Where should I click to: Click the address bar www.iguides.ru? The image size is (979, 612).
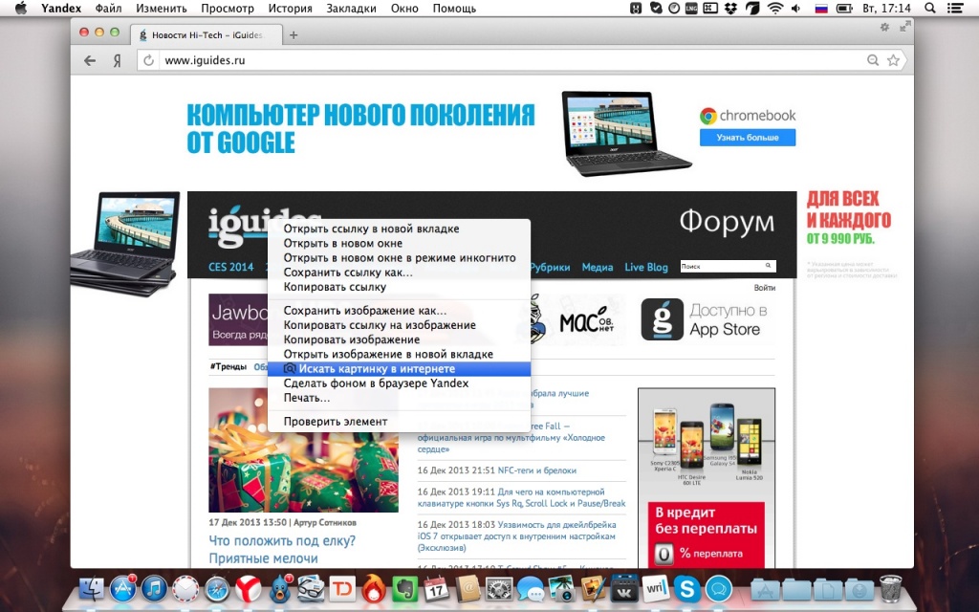(x=512, y=60)
